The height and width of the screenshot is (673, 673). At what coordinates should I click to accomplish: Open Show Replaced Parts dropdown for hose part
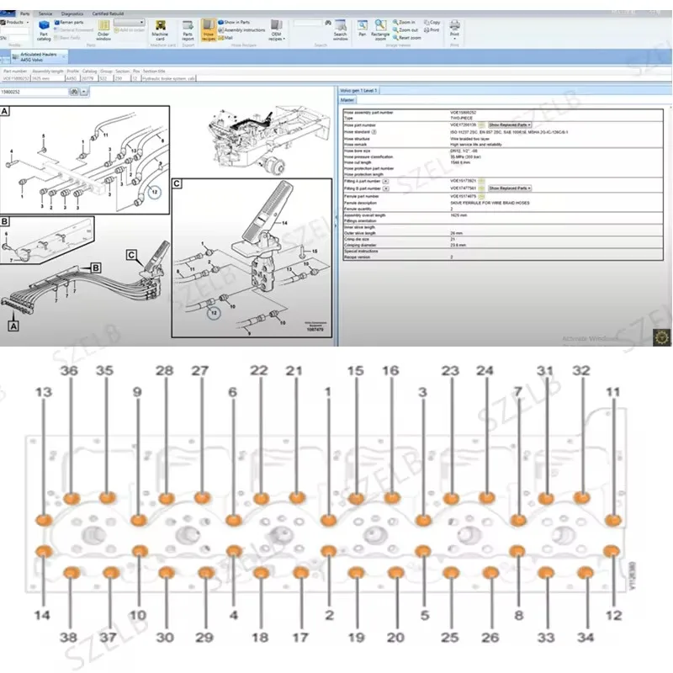coord(510,125)
